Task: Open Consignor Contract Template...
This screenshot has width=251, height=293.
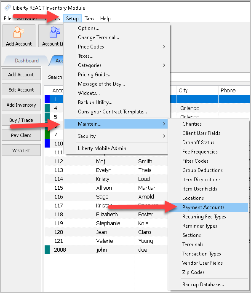Action: (x=116, y=112)
